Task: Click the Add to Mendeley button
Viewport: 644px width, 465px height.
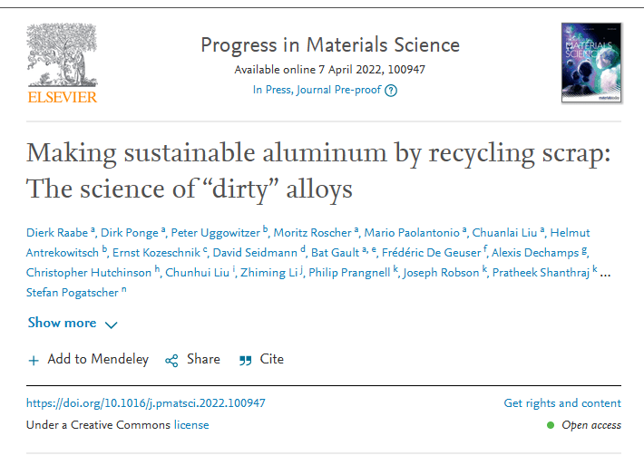Action: pos(98,359)
